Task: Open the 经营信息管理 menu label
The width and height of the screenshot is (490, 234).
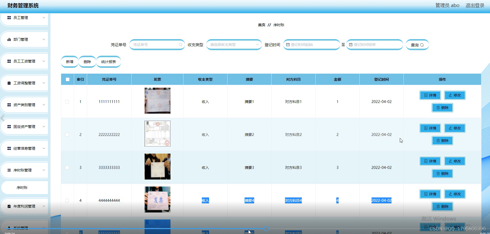Action: click(24, 148)
